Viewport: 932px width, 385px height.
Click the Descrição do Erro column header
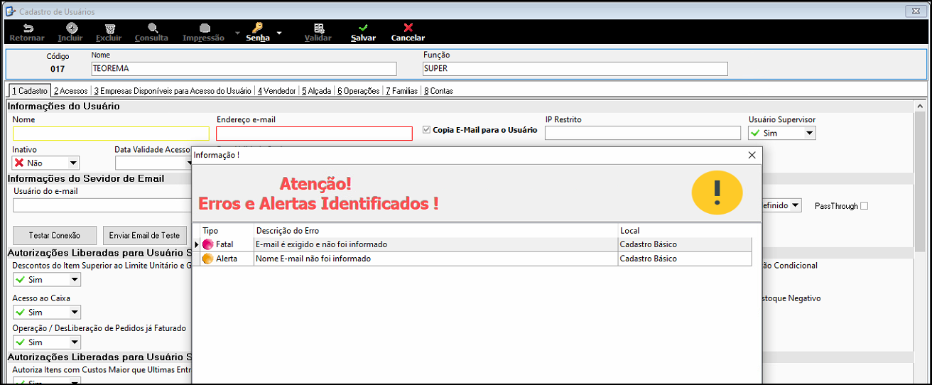[435, 231]
